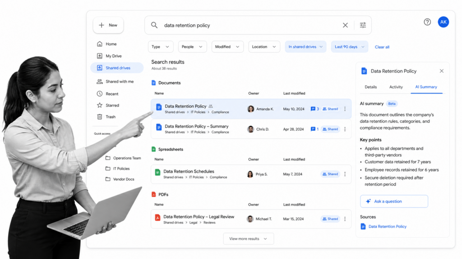Click the search magnifier icon
This screenshot has width=462, height=259.
pyautogui.click(x=154, y=25)
